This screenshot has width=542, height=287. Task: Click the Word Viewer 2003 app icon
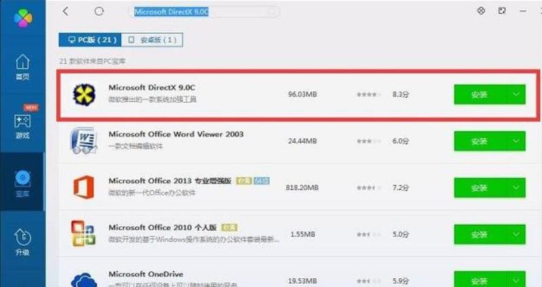83,141
